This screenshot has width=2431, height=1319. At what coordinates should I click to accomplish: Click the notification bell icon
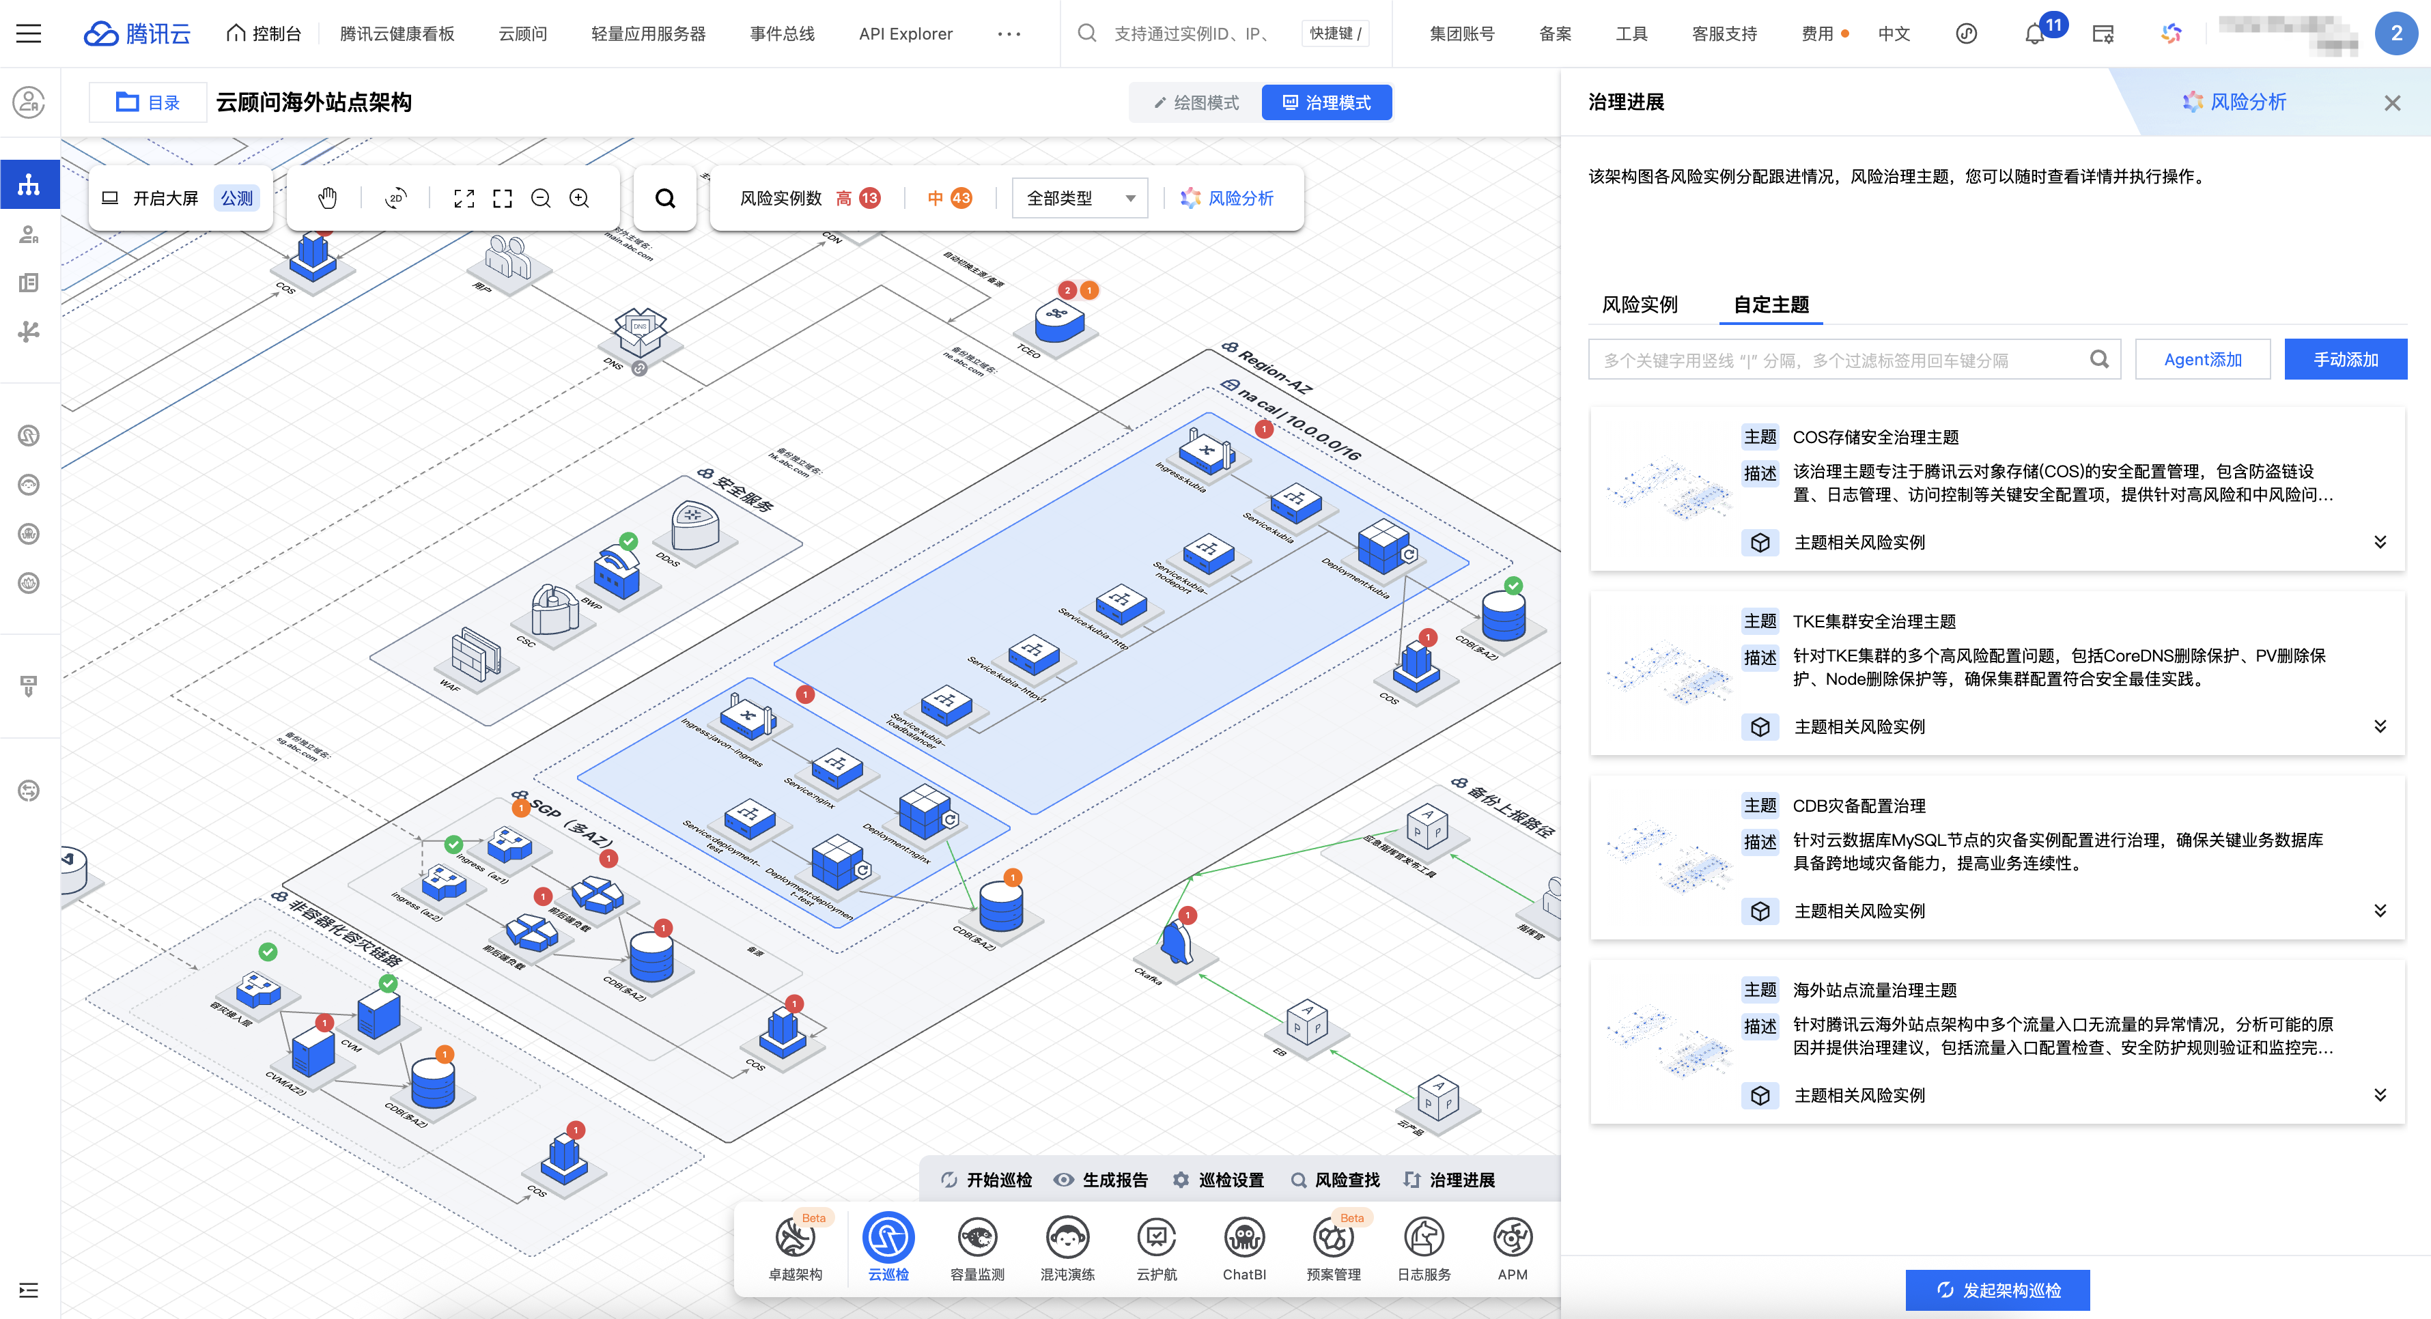click(2035, 35)
